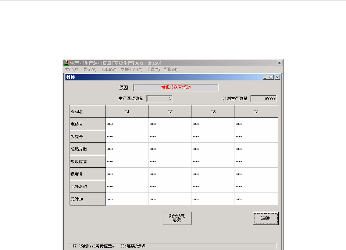Image resolution: width=346 pixels, height=250 pixels.
Task: Click the 原因 field showing 发现传送带浮动
Action: click(176, 87)
